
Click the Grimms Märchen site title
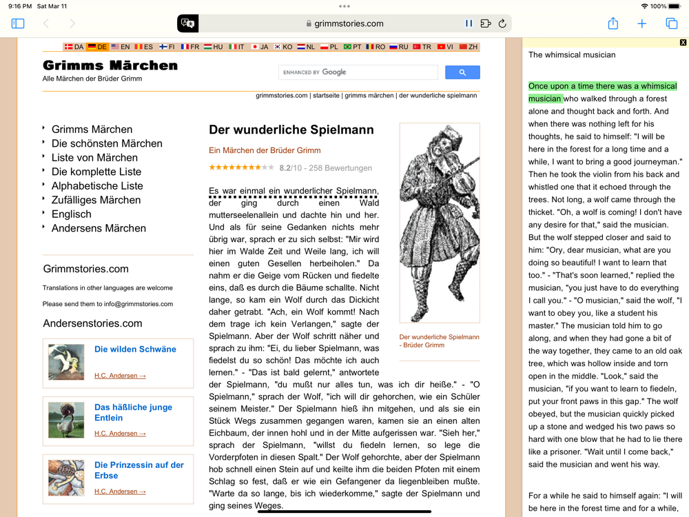(x=110, y=65)
